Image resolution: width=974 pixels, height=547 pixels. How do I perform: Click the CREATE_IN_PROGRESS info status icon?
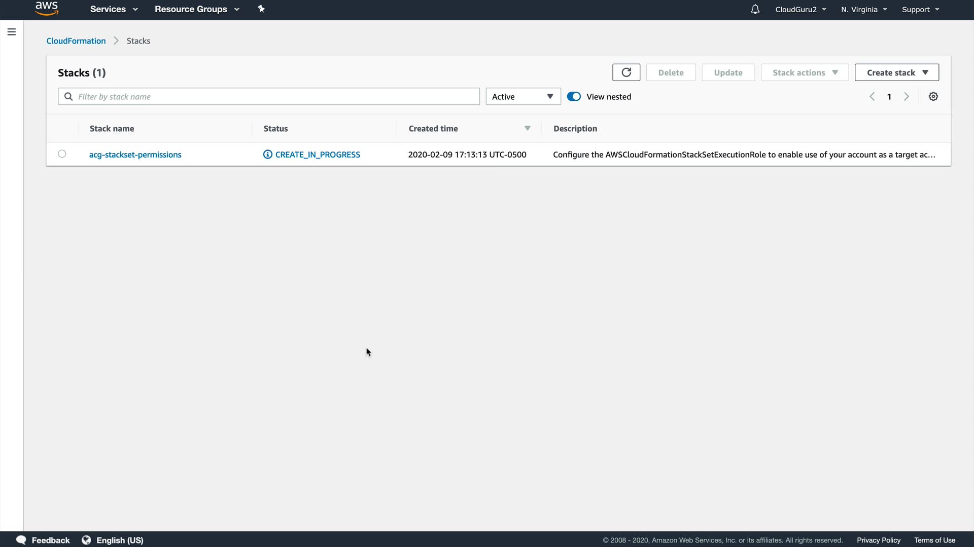[x=268, y=154]
